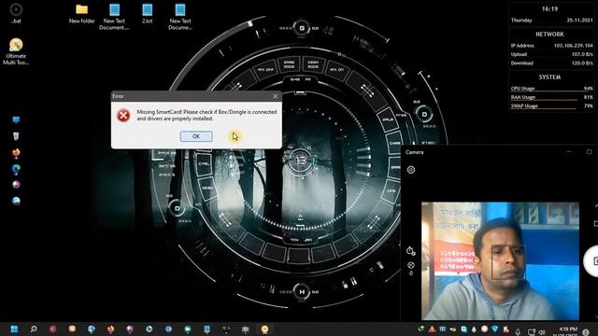Select the Firefox desktop shortcut
Screen dimensions: 598x336
(16, 153)
